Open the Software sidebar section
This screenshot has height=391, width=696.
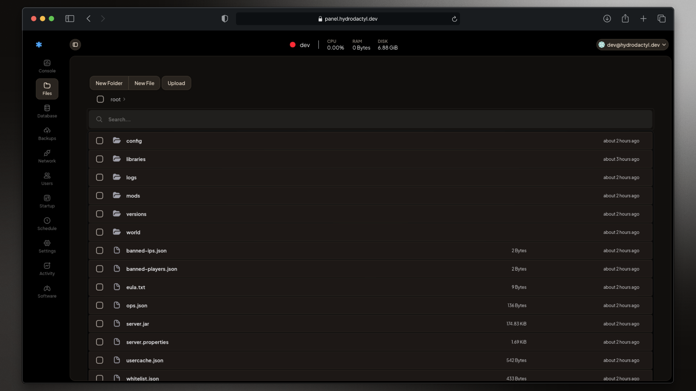tap(47, 291)
